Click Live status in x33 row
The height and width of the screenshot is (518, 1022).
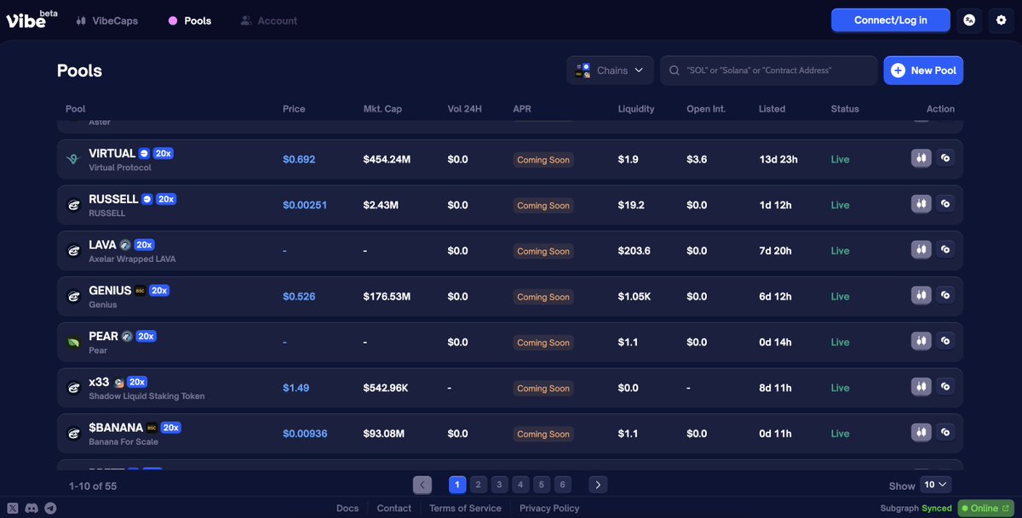point(841,388)
